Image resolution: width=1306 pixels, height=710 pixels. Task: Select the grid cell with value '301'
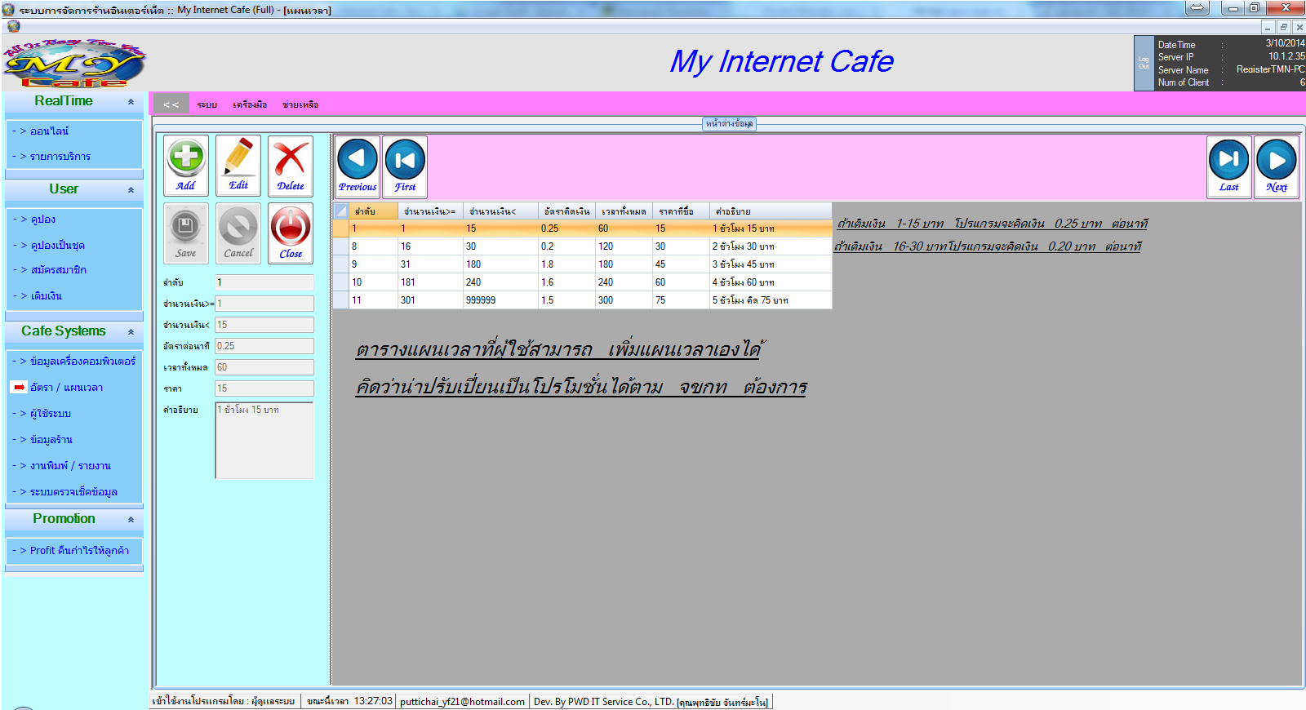click(430, 300)
